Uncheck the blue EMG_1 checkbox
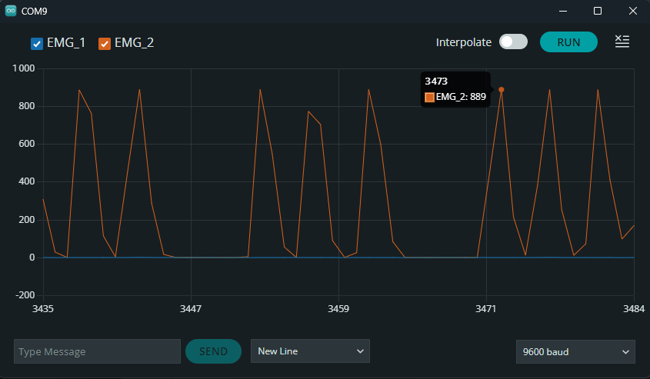This screenshot has height=379, width=650. coord(36,44)
